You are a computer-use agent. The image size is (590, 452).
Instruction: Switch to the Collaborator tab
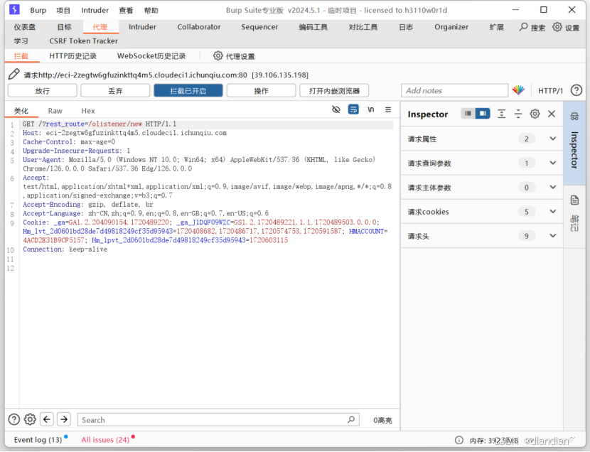pyautogui.click(x=198, y=27)
